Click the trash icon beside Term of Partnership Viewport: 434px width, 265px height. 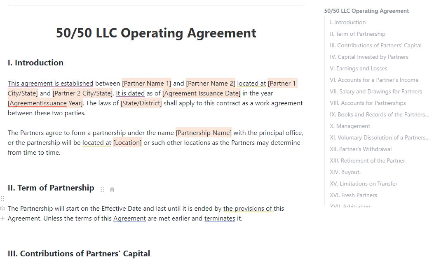pyautogui.click(x=112, y=190)
